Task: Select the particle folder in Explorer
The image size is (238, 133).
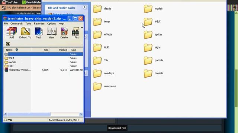Action: pyautogui.click(x=154, y=61)
